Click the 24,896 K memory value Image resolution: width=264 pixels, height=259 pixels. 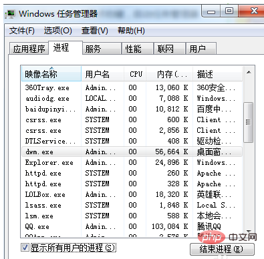tap(172, 162)
